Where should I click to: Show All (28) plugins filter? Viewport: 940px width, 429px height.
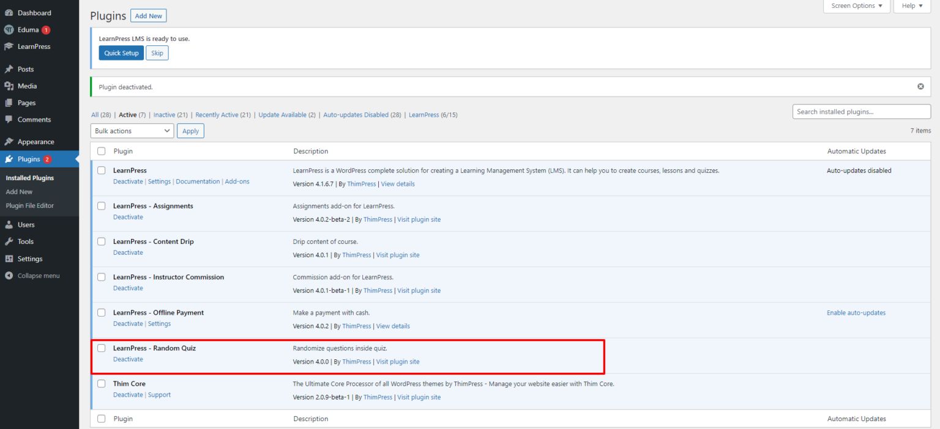tap(102, 115)
